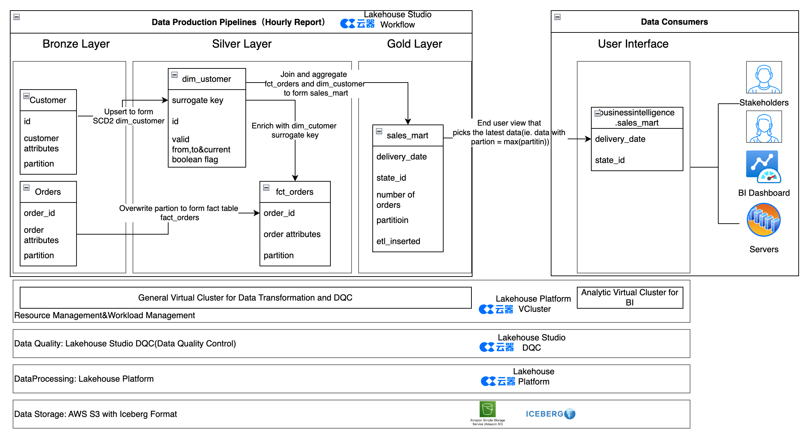
Task: Click the Servers orange circle icon
Action: coord(763,220)
